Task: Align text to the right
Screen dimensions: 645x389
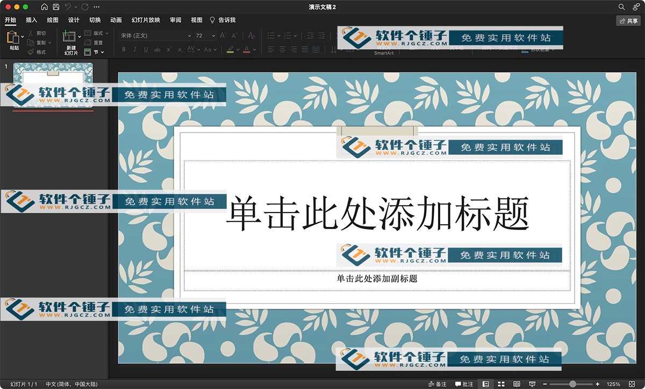Action: 293,49
